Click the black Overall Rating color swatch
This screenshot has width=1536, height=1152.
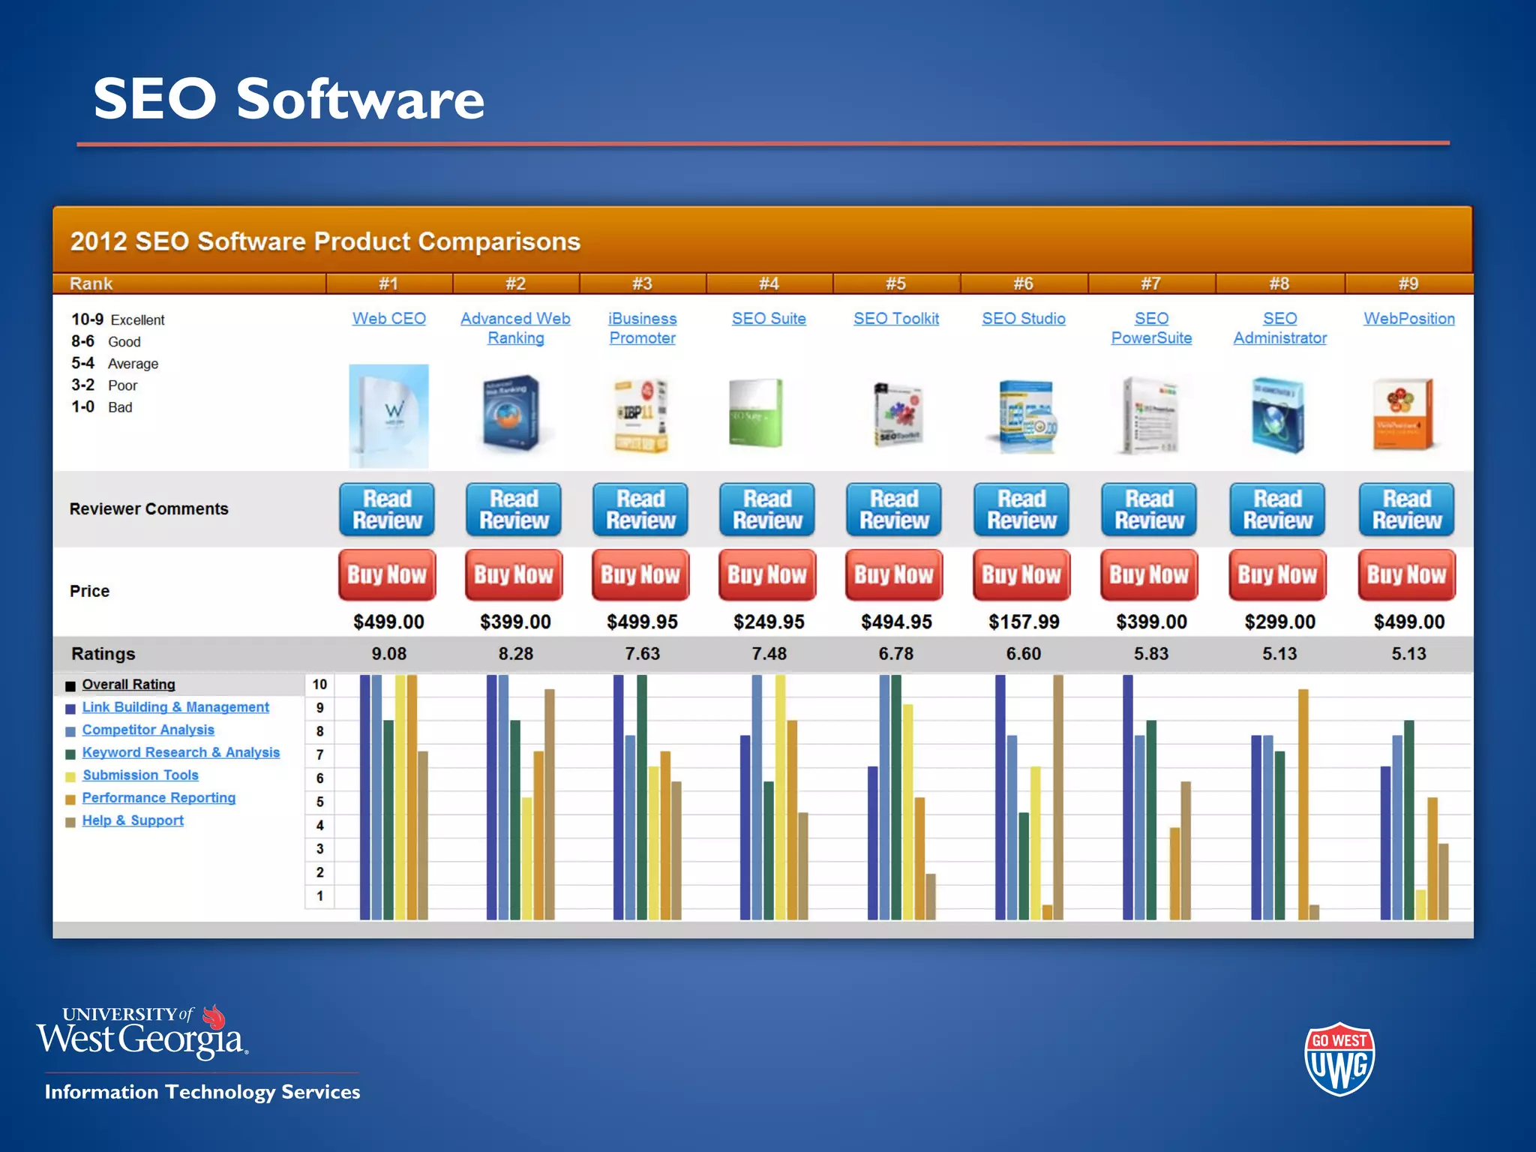[x=70, y=686]
